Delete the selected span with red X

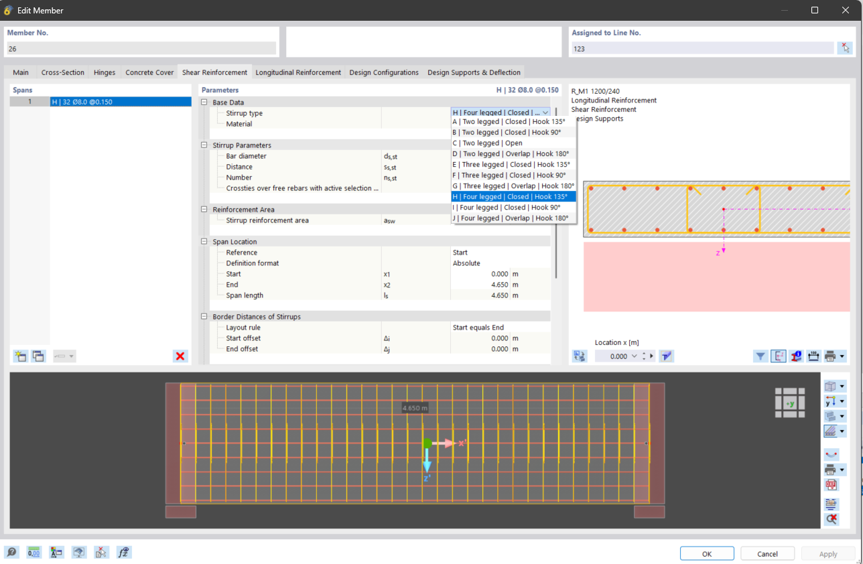(x=180, y=356)
